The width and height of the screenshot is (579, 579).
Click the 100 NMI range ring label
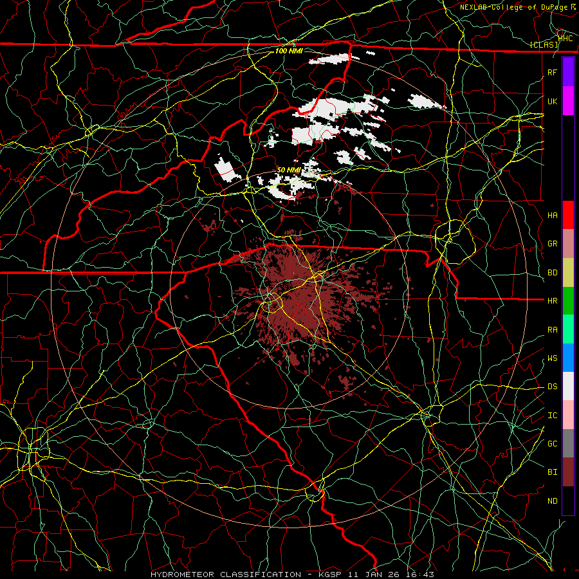289,51
